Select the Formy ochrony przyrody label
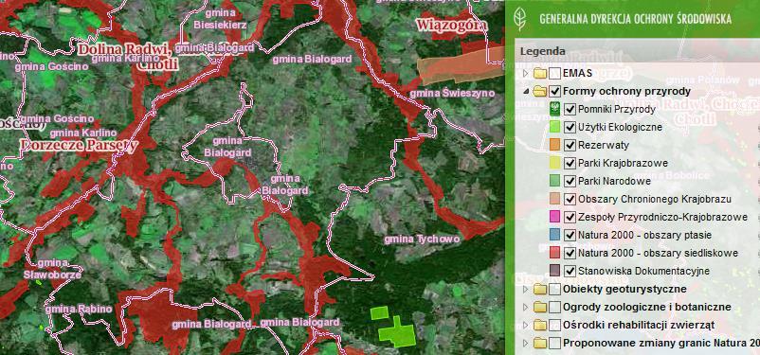 [626, 91]
